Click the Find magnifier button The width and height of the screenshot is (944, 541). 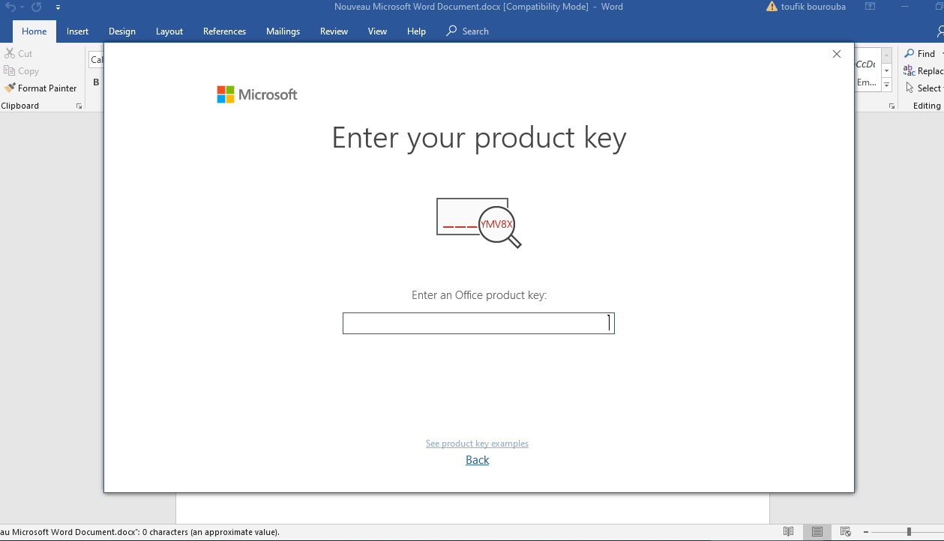[919, 53]
